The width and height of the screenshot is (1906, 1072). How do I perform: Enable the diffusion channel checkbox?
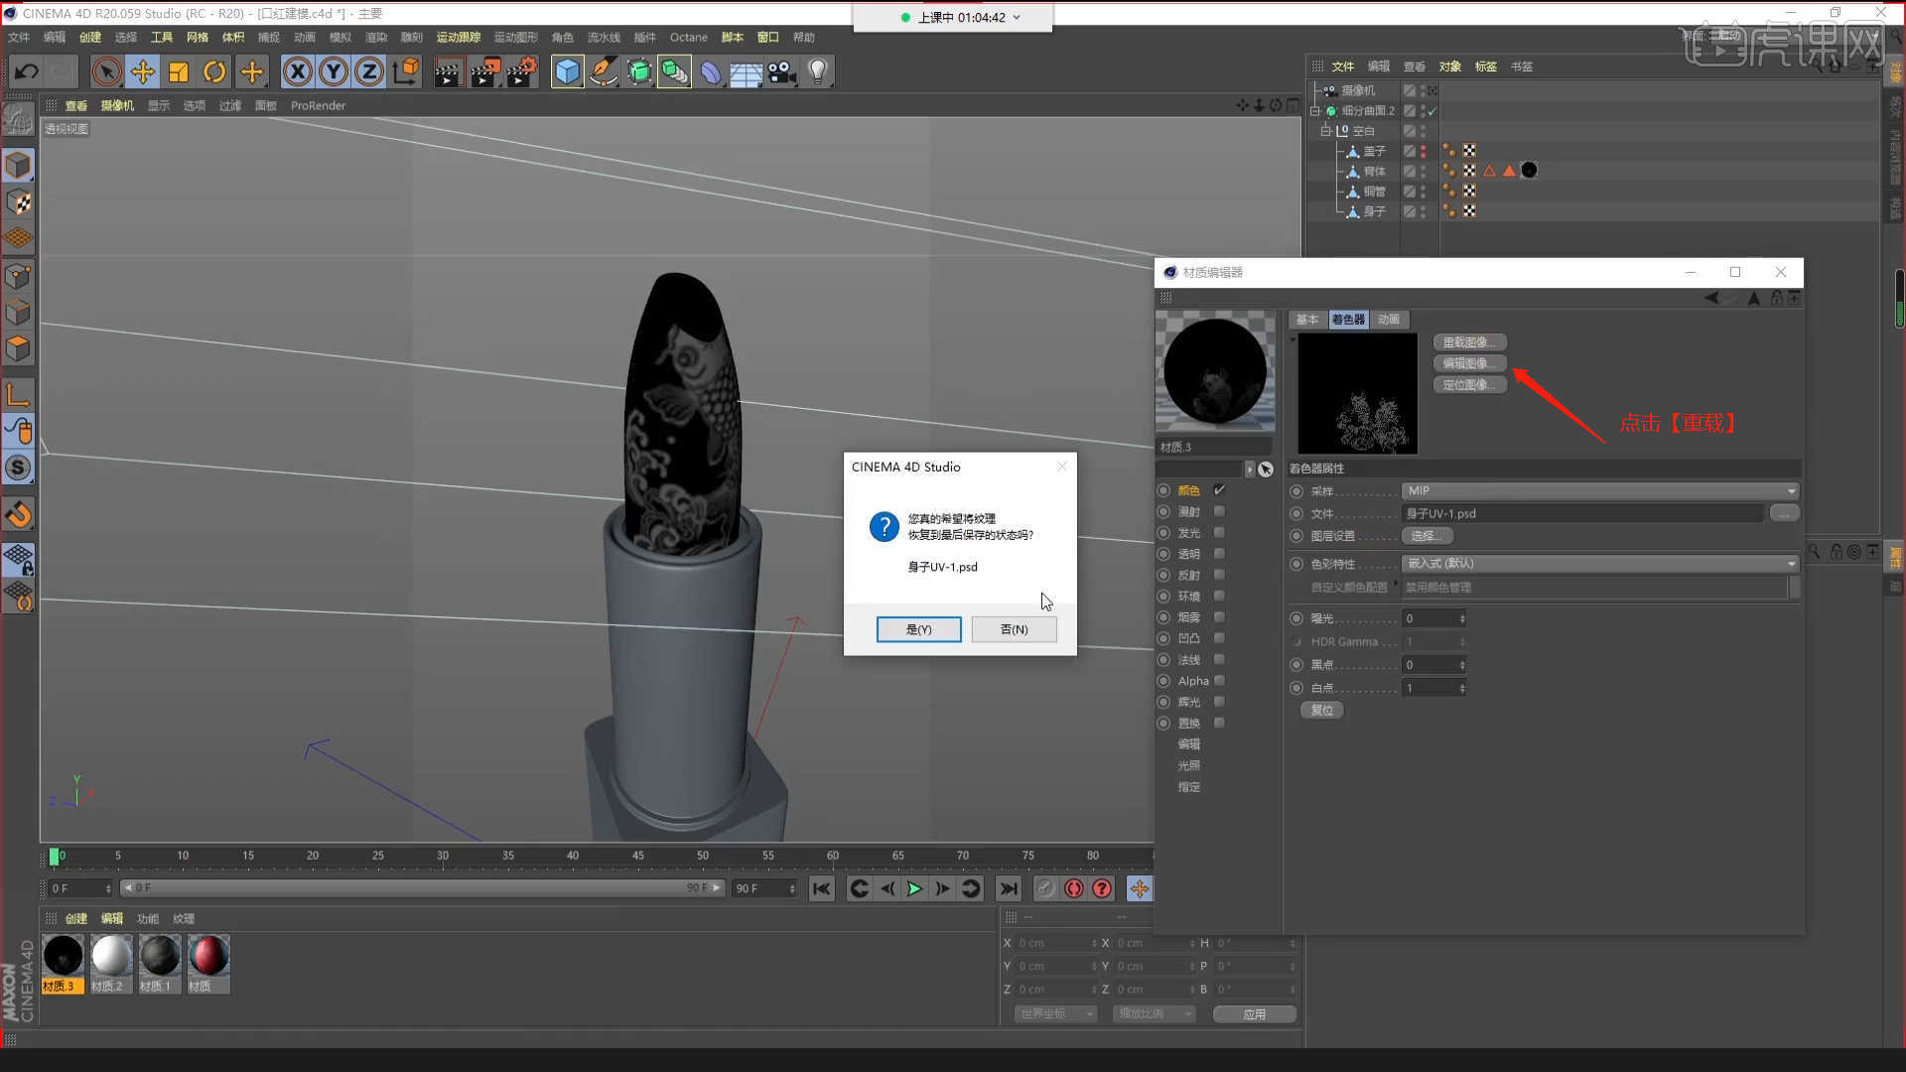[1219, 511]
